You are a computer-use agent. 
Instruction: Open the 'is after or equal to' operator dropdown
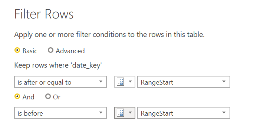coord(60,82)
